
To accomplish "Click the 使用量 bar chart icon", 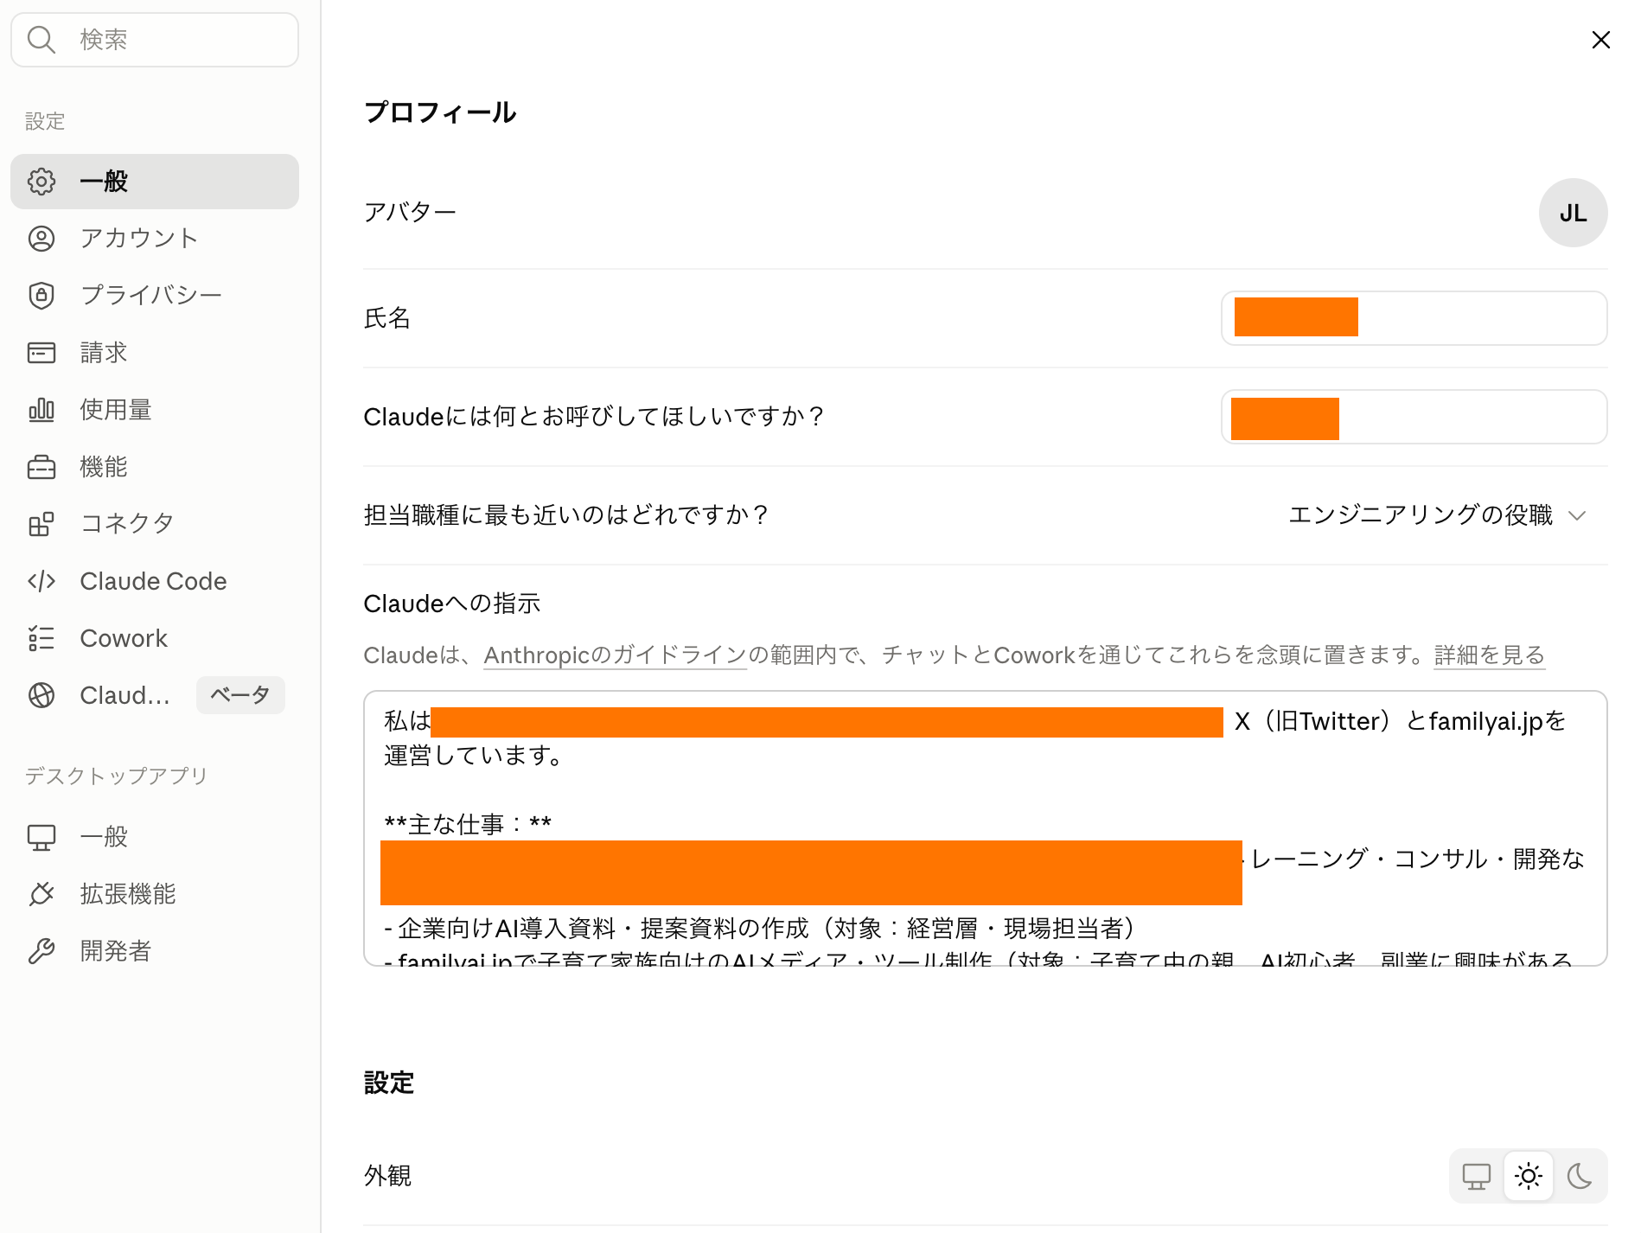I will [x=41, y=410].
